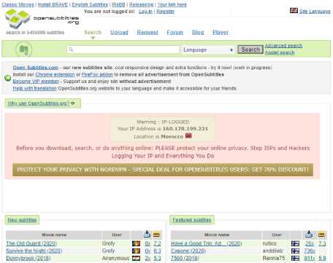Open the Blog tab
The image size is (333, 263).
coord(198,32)
